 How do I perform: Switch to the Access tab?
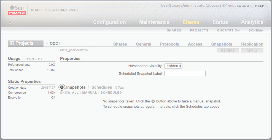[x=195, y=44]
